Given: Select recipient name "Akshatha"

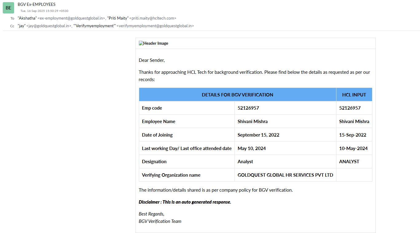Looking at the screenshot, I should (x=27, y=18).
